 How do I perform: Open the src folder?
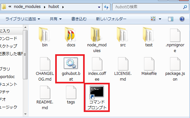pyautogui.click(x=122, y=35)
